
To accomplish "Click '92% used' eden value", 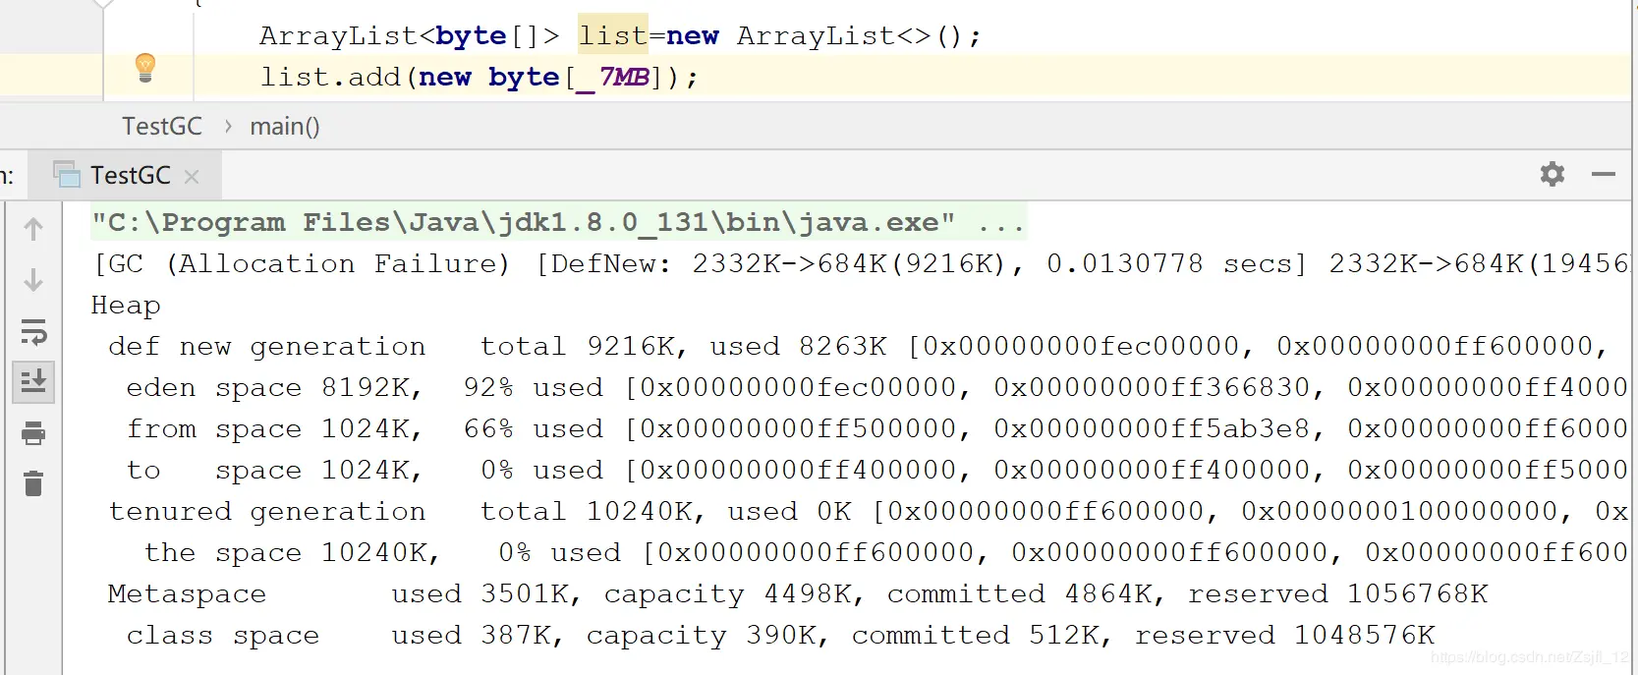I will [534, 388].
